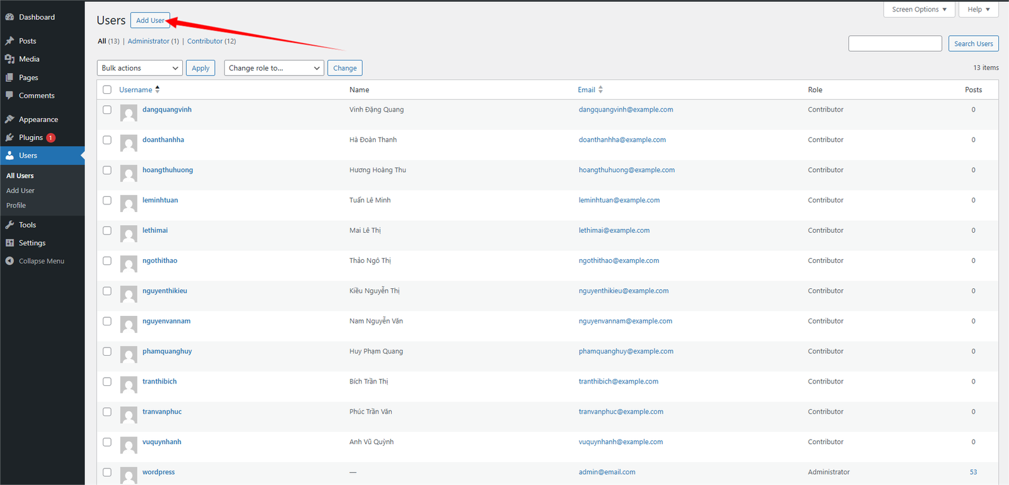Open Settings in the sidebar menu
The width and height of the screenshot is (1009, 485).
click(x=32, y=243)
